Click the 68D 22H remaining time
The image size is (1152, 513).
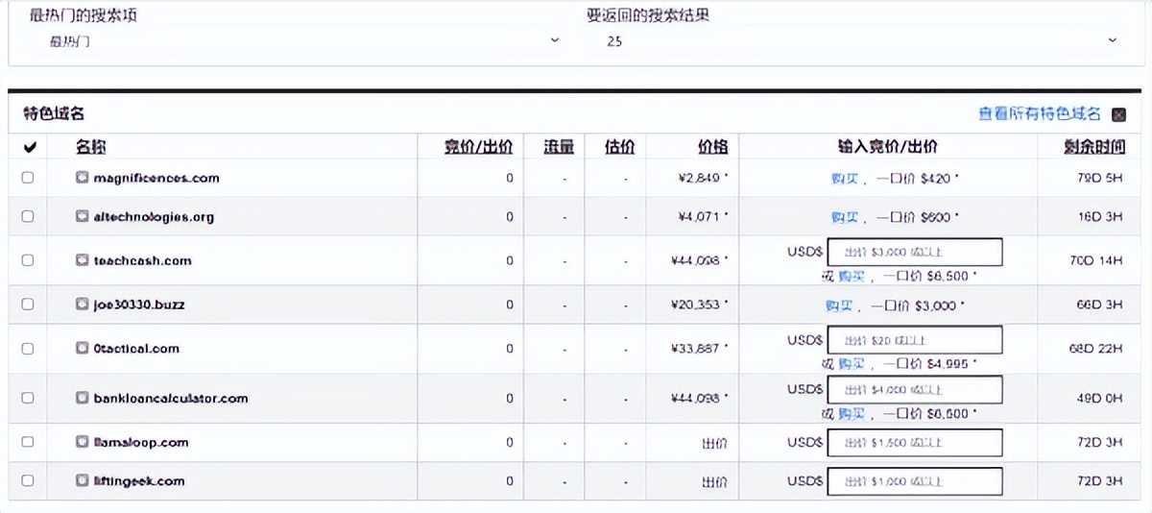tap(1095, 349)
